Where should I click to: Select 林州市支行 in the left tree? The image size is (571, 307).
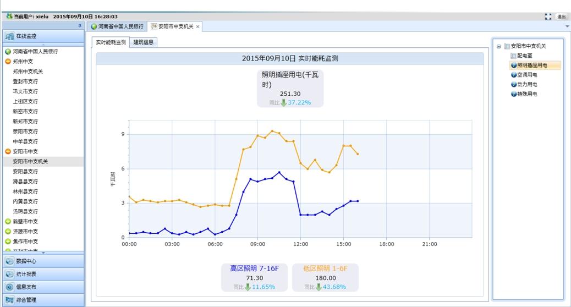pos(25,191)
